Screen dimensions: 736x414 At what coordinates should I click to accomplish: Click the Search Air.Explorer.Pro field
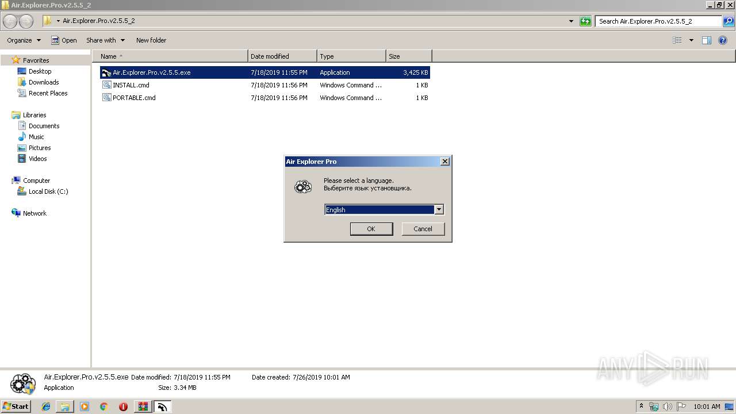658,21
